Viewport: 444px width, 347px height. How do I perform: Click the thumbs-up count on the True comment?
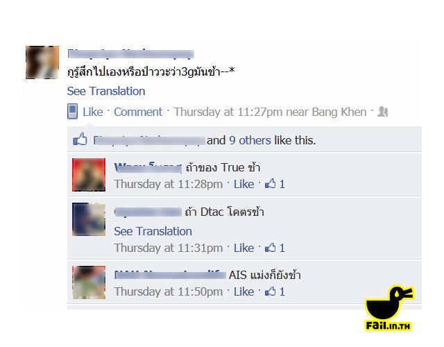point(275,184)
